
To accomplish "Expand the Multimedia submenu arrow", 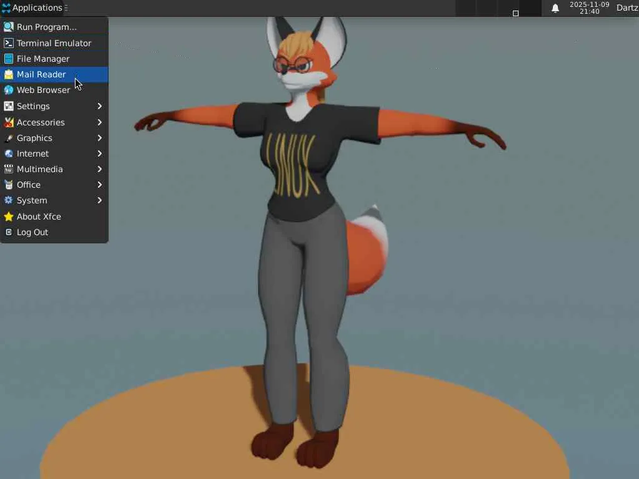I will click(99, 169).
